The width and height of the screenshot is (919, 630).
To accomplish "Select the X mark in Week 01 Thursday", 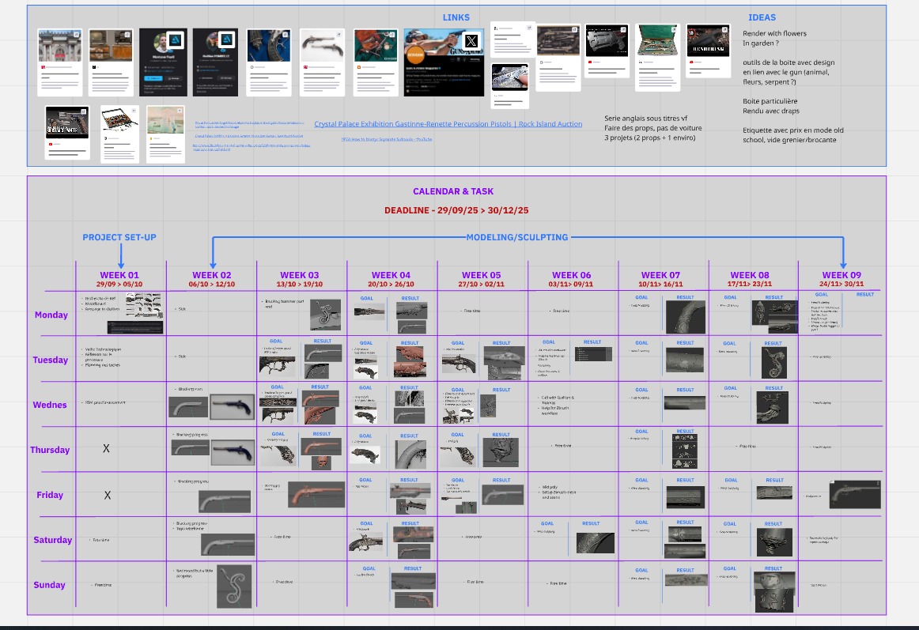I will point(107,449).
